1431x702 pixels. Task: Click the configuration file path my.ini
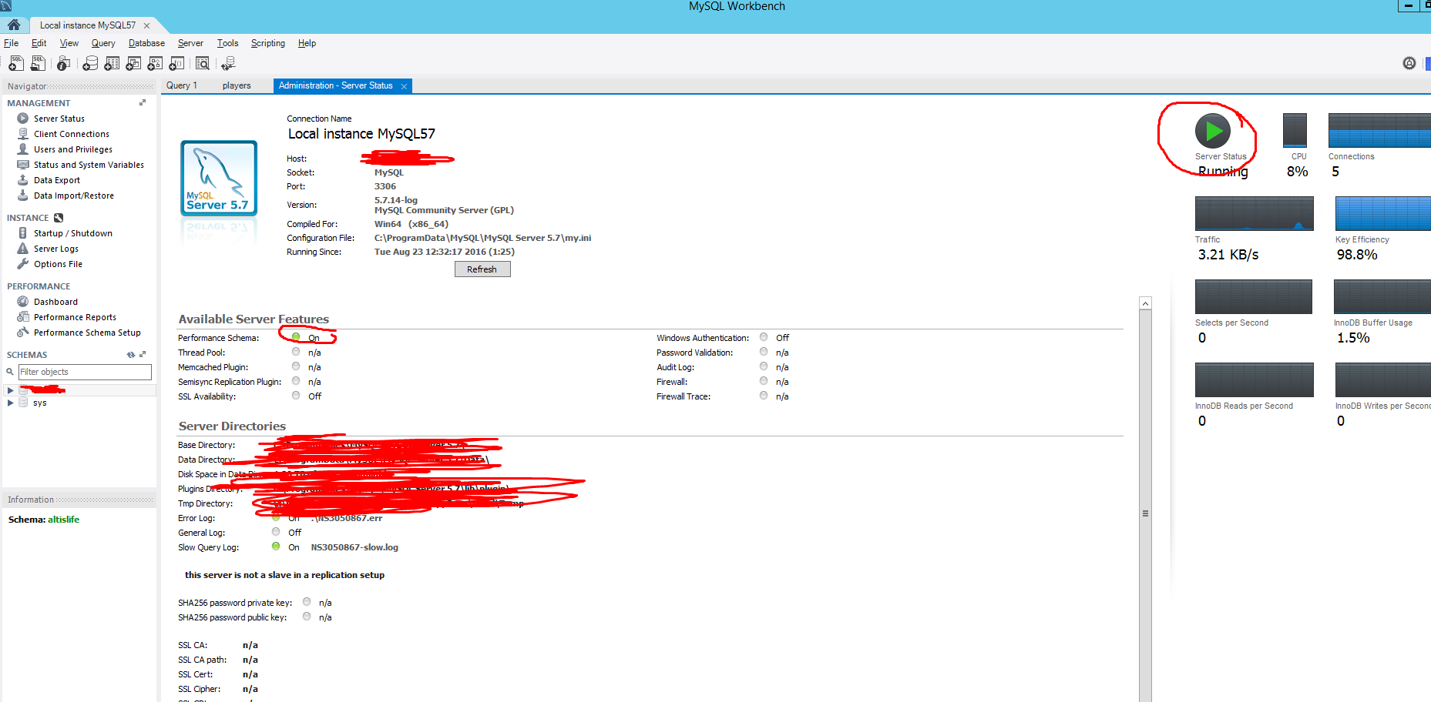pyautogui.click(x=482, y=238)
